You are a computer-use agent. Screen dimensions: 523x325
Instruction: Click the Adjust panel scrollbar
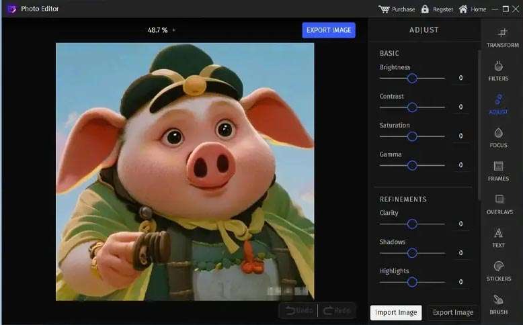(479, 121)
